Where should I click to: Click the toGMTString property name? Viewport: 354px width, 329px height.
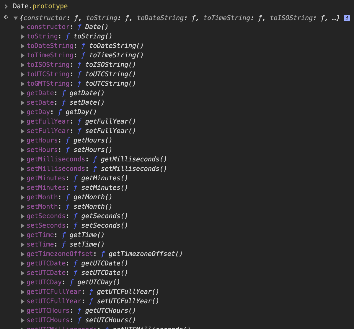click(x=48, y=84)
